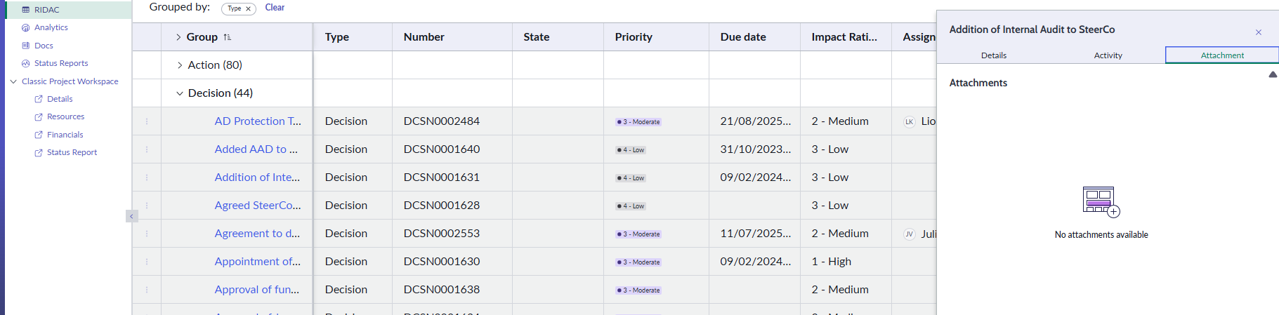This screenshot has height=315, width=1279.
Task: Collapse the Decision (44) group
Action: coord(180,93)
